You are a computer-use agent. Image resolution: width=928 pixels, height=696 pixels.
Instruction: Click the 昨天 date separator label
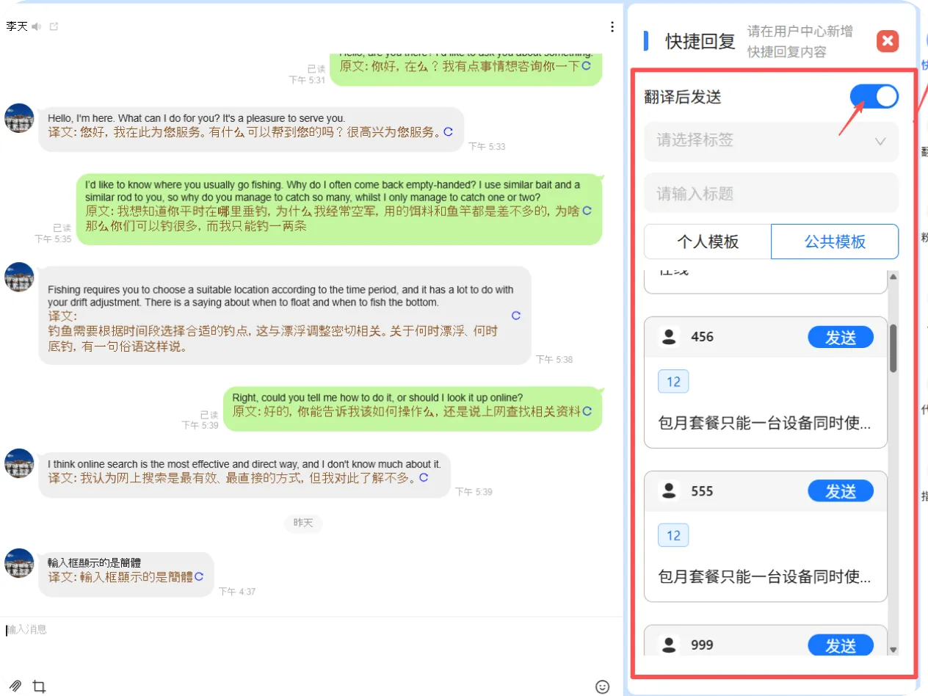click(303, 523)
